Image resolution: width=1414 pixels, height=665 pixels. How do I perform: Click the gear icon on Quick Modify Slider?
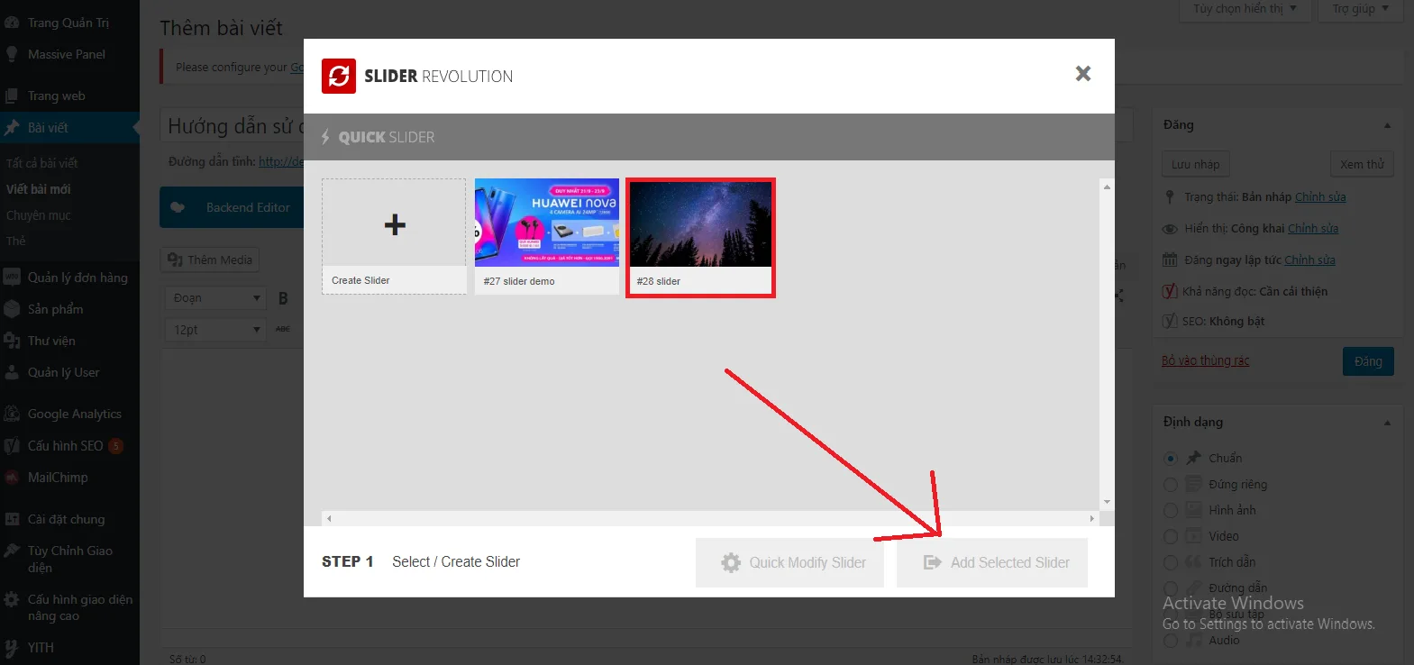731,562
